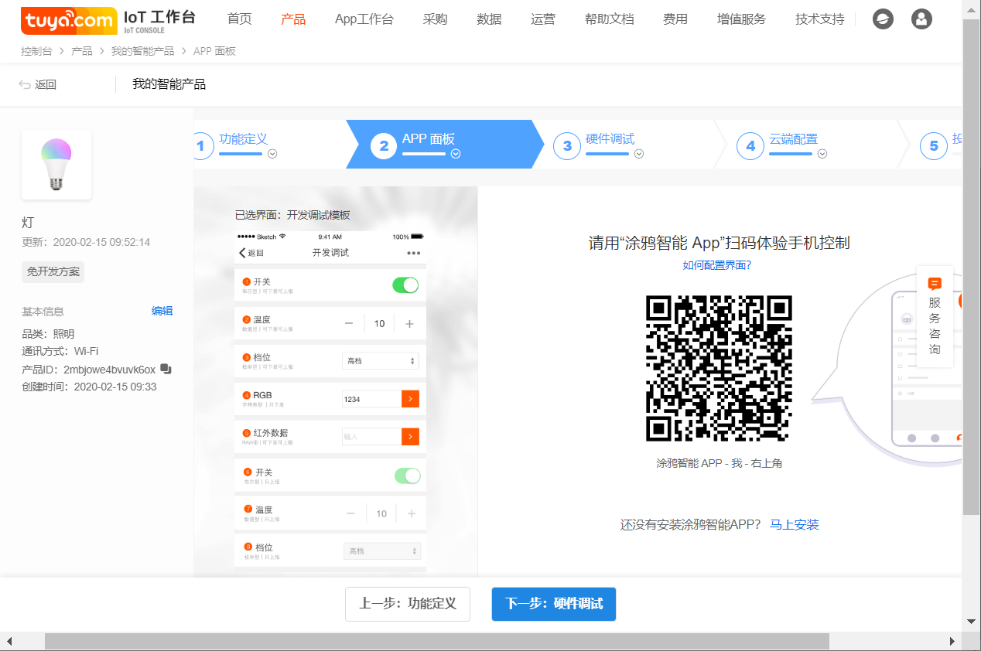Click the 马上安装 link
Screen dimensions: 981x651
pos(794,525)
